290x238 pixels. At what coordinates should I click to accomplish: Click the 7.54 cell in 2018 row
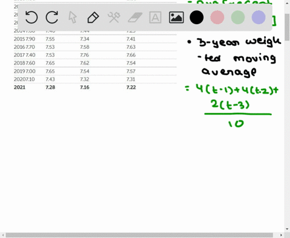(131, 63)
